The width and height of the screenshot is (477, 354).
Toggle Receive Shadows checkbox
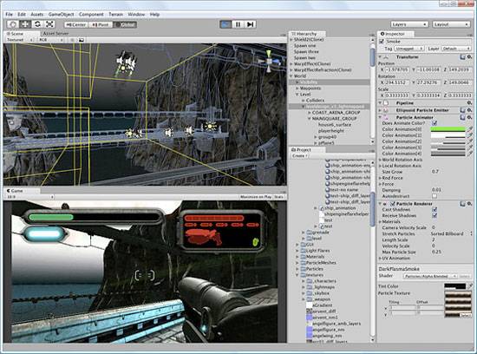tap(435, 215)
